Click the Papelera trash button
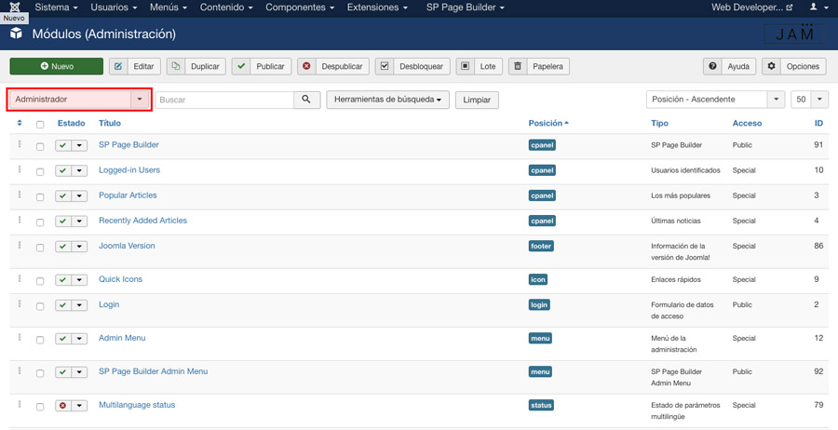This screenshot has height=430, width=838. pyautogui.click(x=538, y=67)
